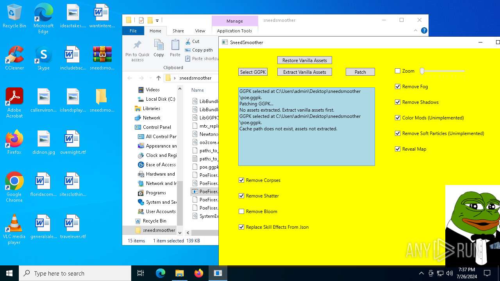This screenshot has height=281, width=500.
Task: Open sneedsmoother folder on desktop
Action: pos(102,100)
